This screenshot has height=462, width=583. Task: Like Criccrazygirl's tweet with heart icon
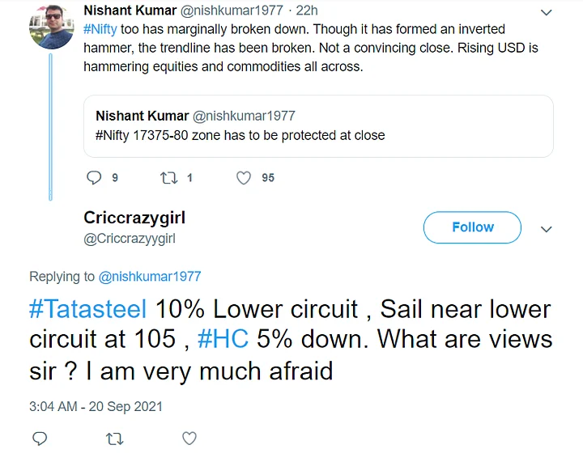pos(189,439)
